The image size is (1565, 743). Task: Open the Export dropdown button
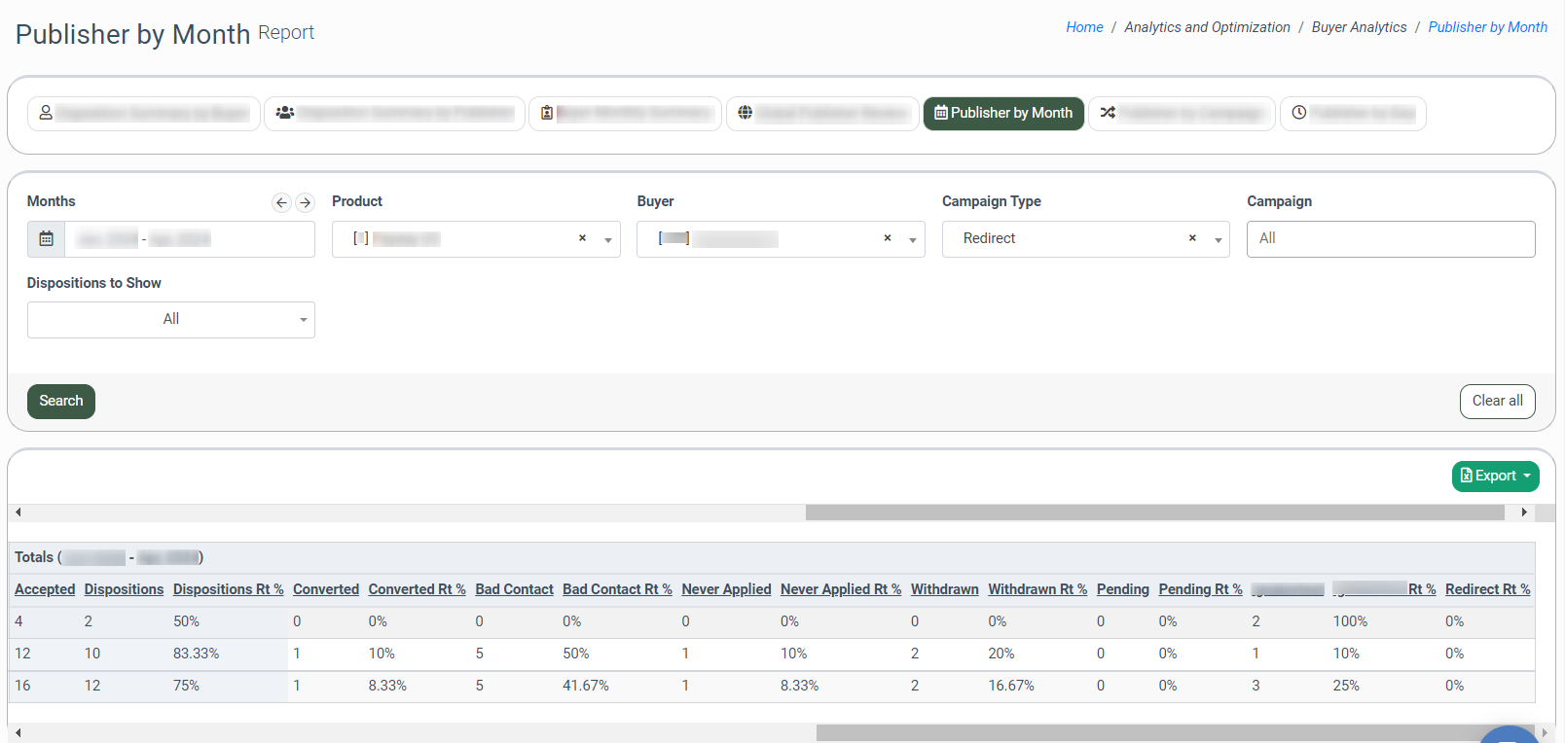click(1495, 477)
